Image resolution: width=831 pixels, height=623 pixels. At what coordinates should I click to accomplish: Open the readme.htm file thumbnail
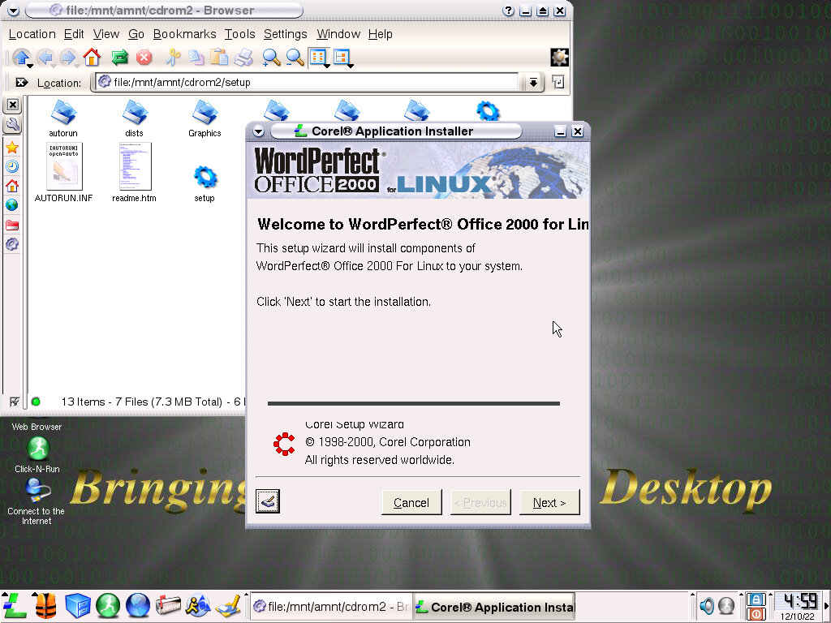[x=135, y=167]
